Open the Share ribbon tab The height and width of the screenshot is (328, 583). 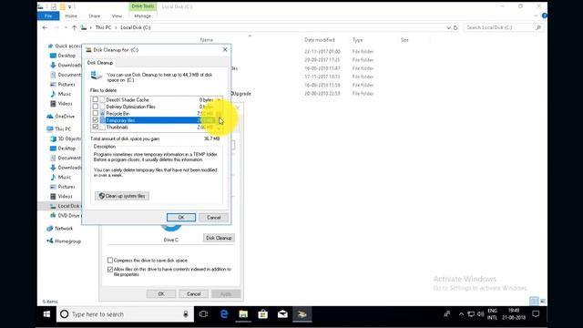tap(95, 16)
